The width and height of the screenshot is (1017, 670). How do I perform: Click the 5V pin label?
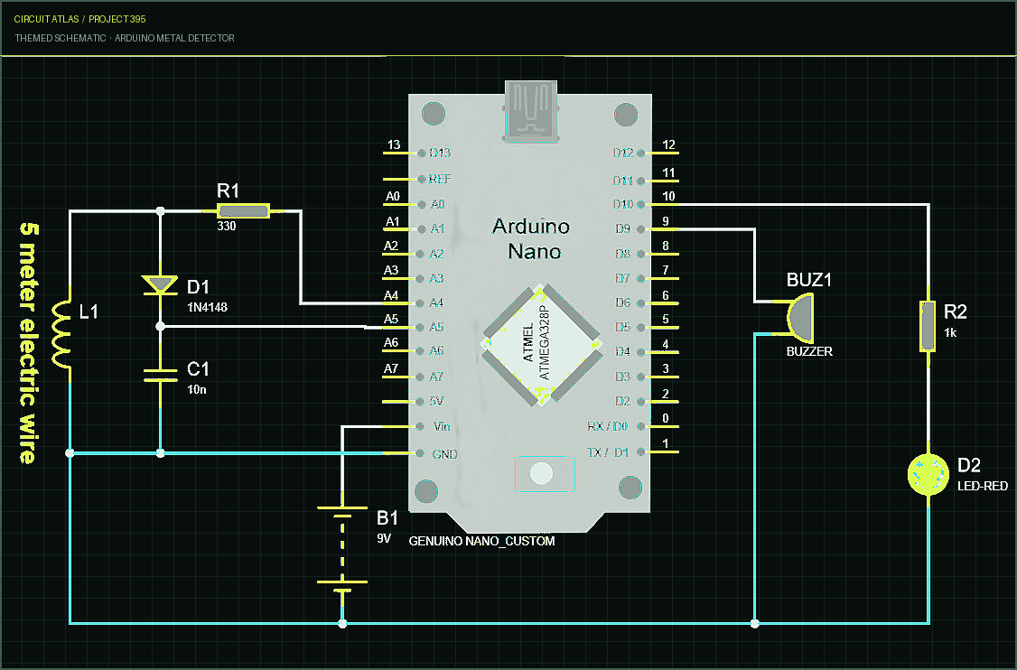(436, 402)
